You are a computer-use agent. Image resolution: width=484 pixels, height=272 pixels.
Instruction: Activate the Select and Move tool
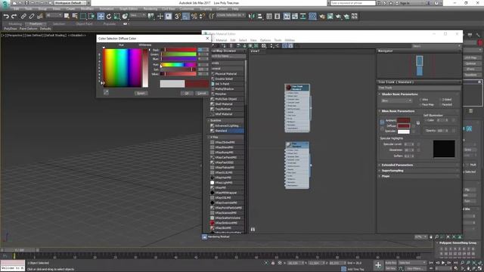point(101,17)
